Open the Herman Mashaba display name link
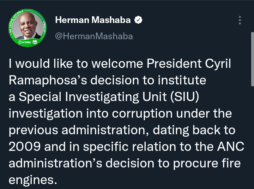The width and height of the screenshot is (254, 189). click(93, 20)
